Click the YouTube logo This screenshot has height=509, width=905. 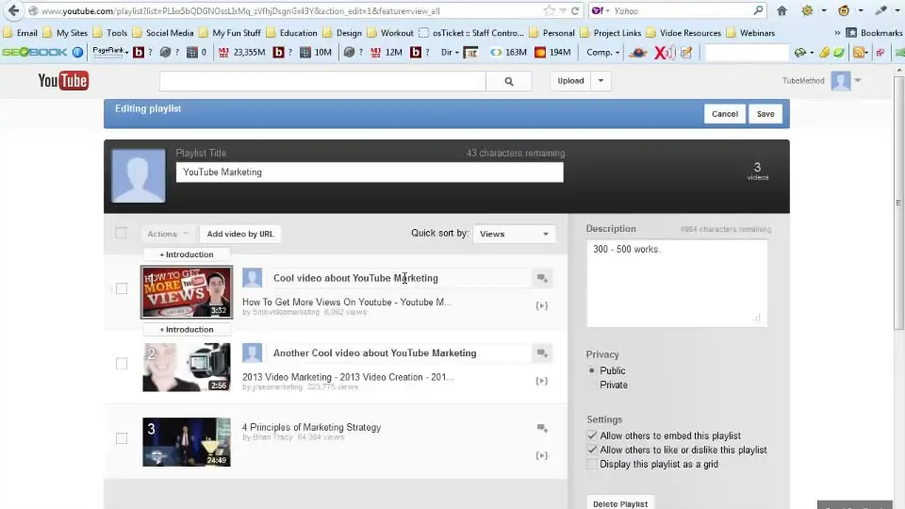[63, 81]
